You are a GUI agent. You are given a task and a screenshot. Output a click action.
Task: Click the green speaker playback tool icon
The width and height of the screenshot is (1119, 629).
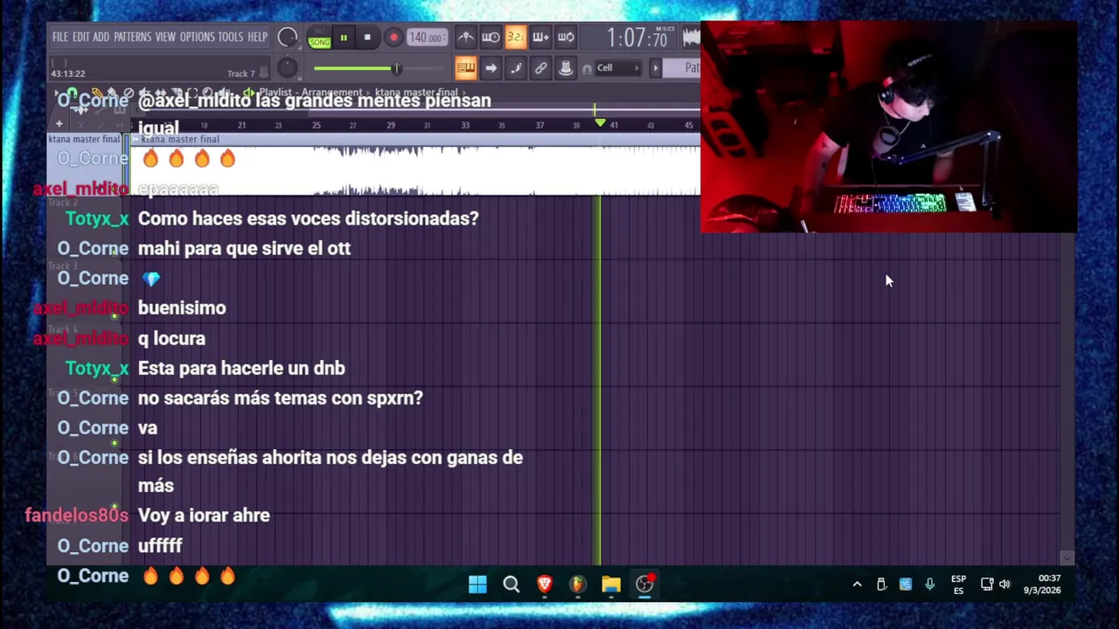(248, 93)
